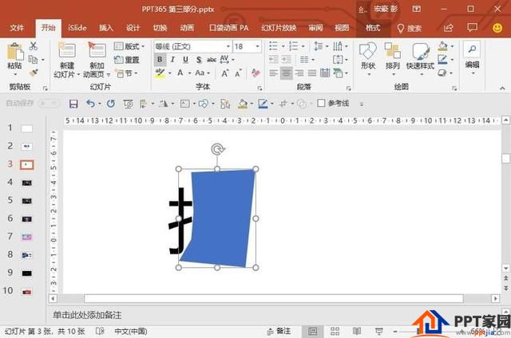Apply font color A

click(180, 73)
